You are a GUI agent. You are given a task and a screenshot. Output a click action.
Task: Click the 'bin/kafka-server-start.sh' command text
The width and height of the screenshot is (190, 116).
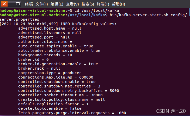click(x=139, y=15)
